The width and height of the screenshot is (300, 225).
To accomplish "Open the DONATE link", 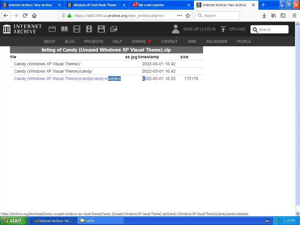I will coord(142,42).
